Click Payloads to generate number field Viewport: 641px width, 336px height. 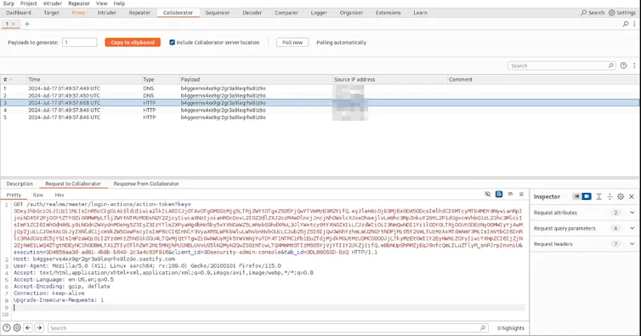pos(79,43)
